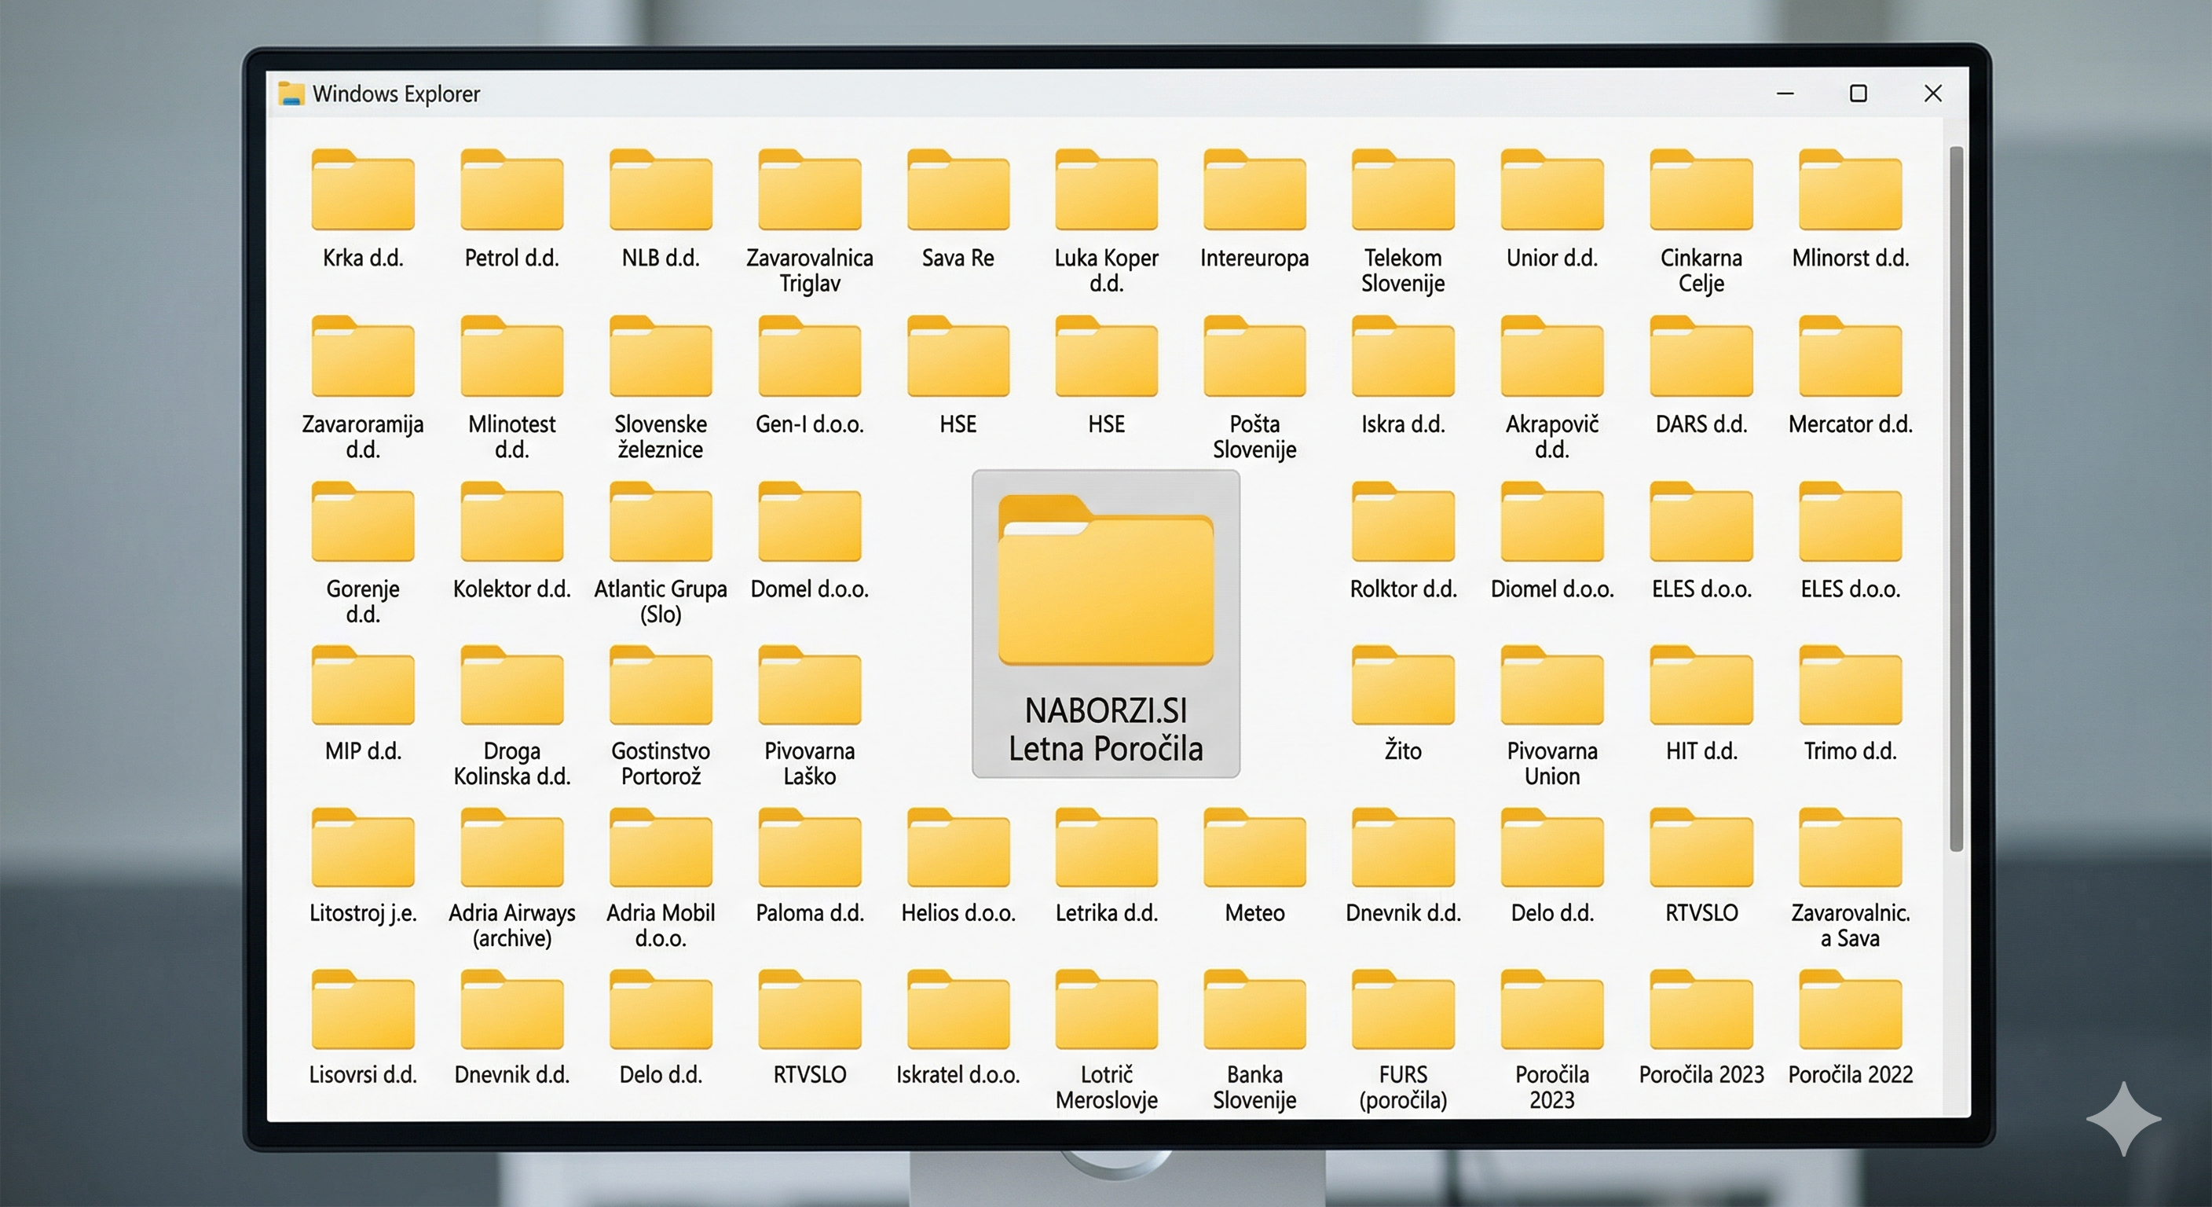Select the Mercator d.d. folder
The image size is (2212, 1207).
(x=1850, y=358)
